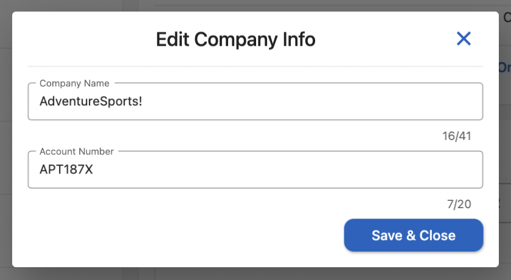
Task: Close the Edit Company Info dialog
Action: (x=464, y=39)
